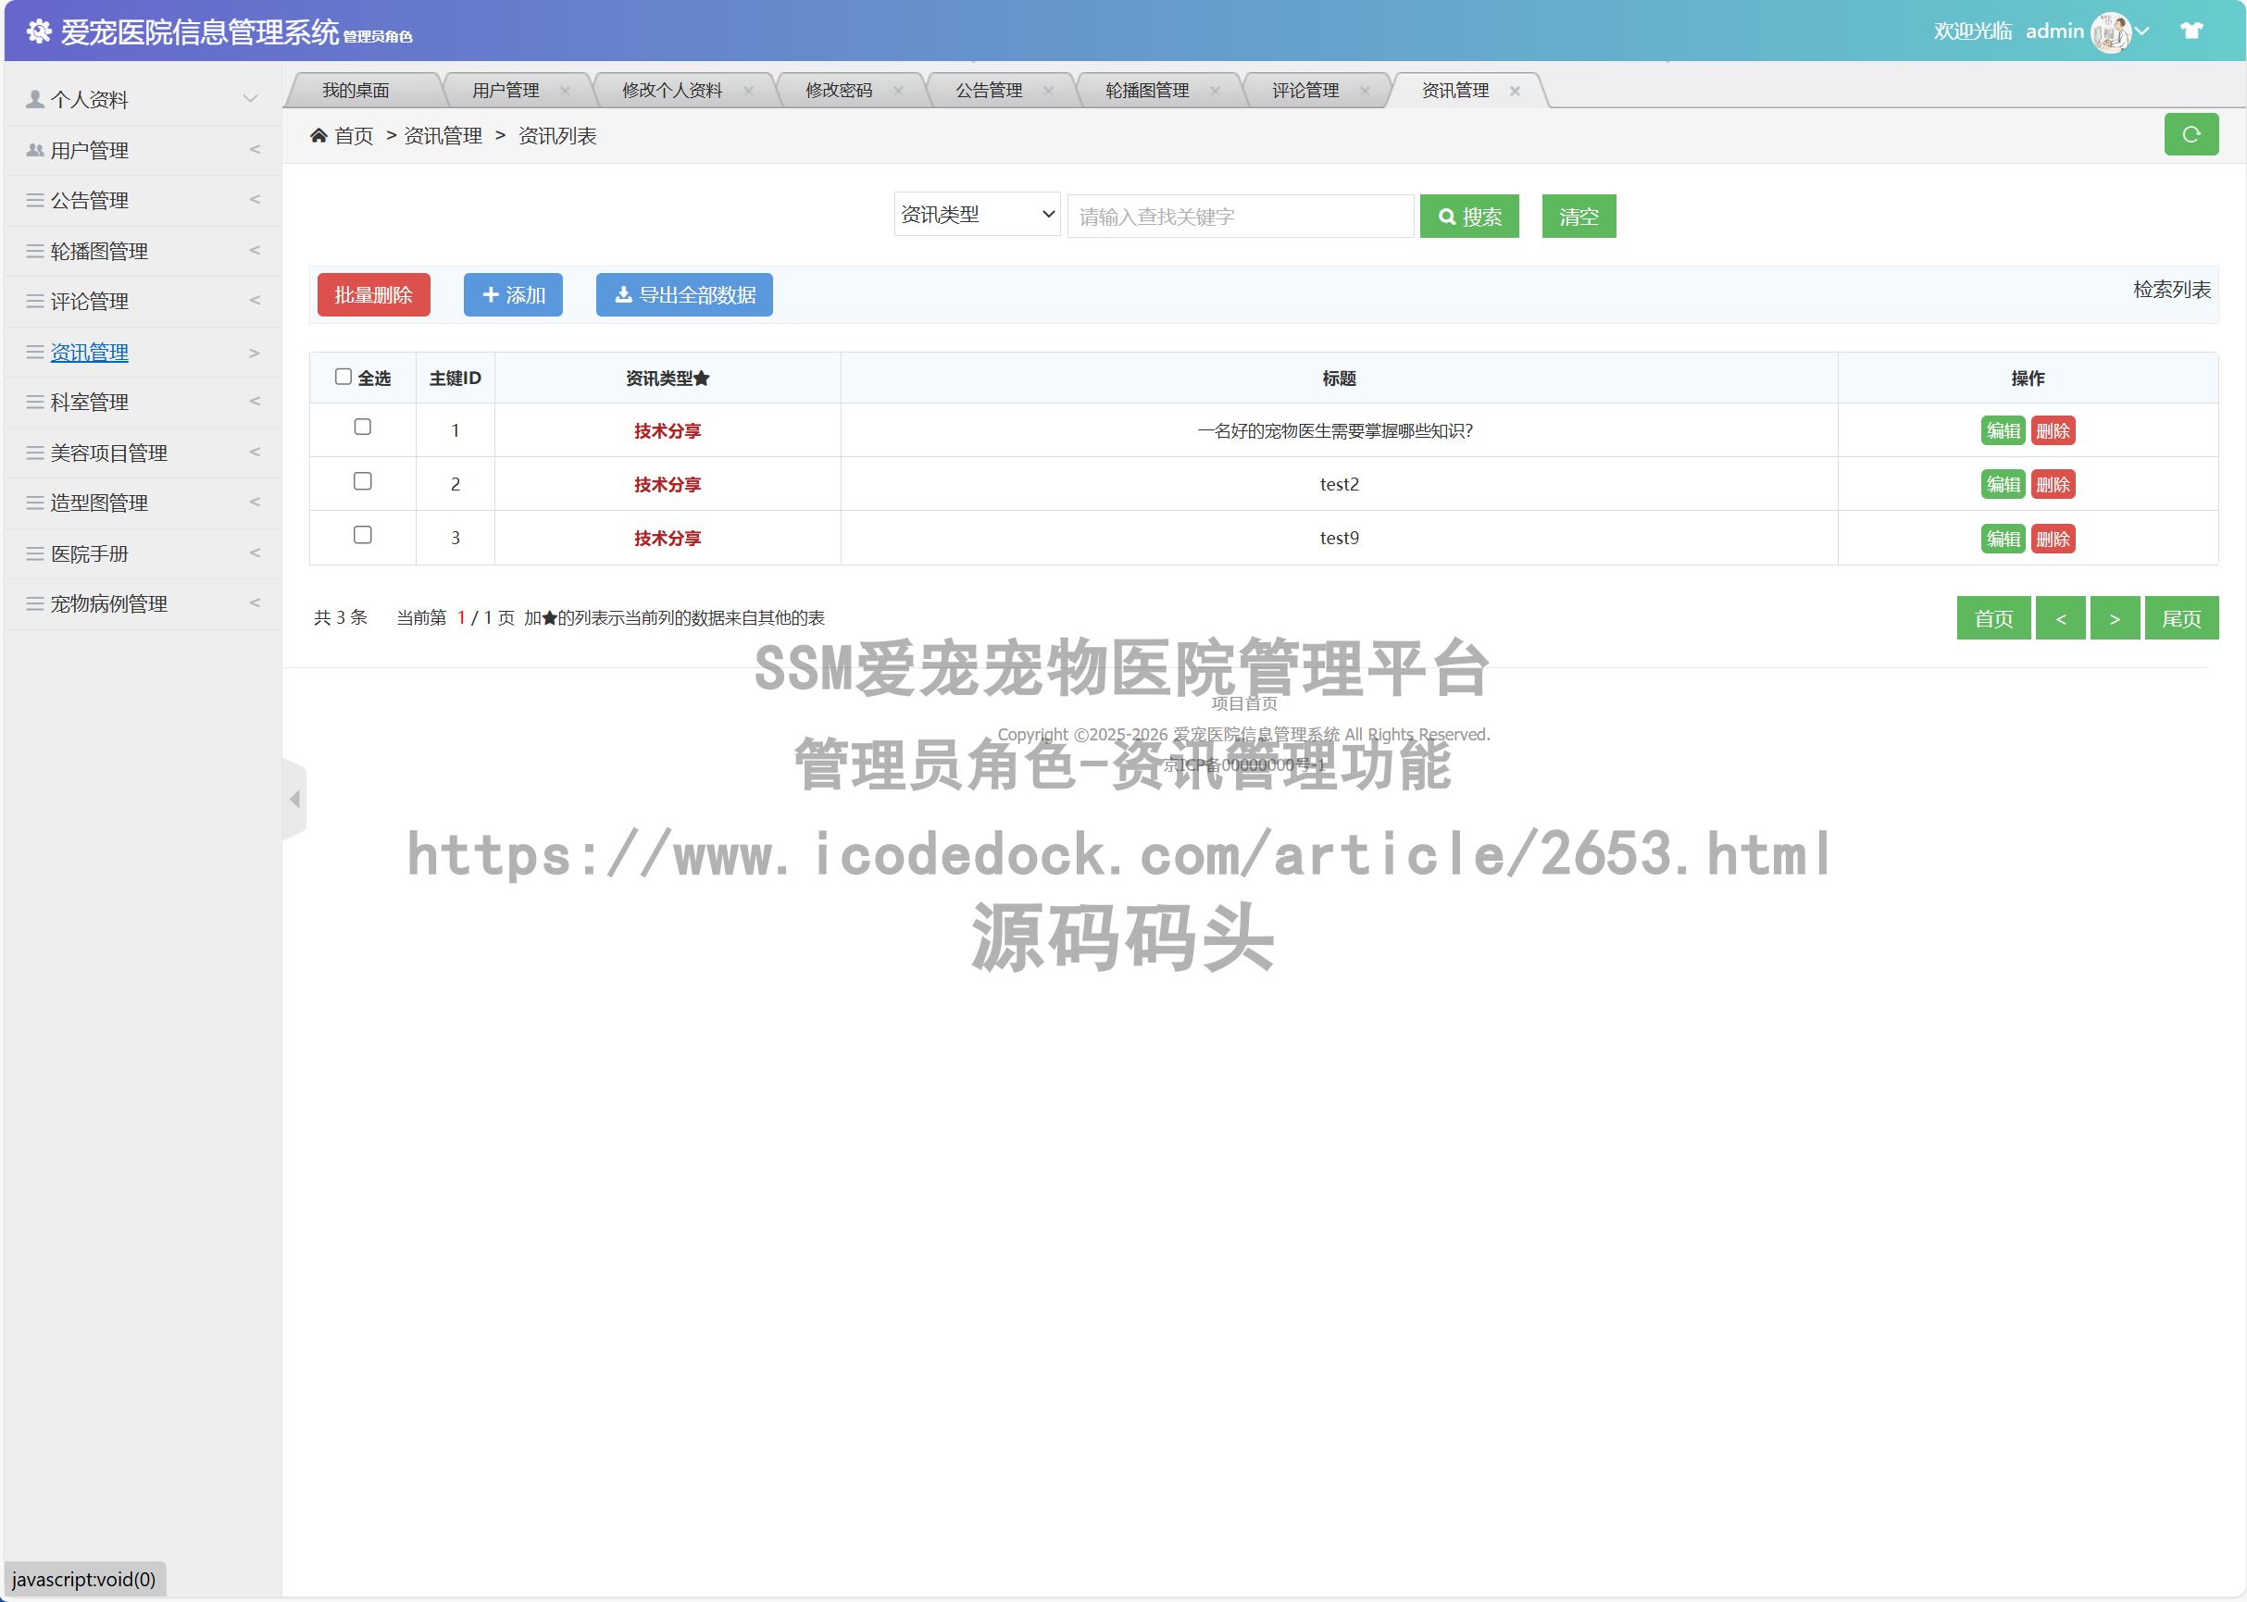Screen dimensions: 2247x1602
Task: Click the gear logo icon at top left
Action: coord(40,31)
